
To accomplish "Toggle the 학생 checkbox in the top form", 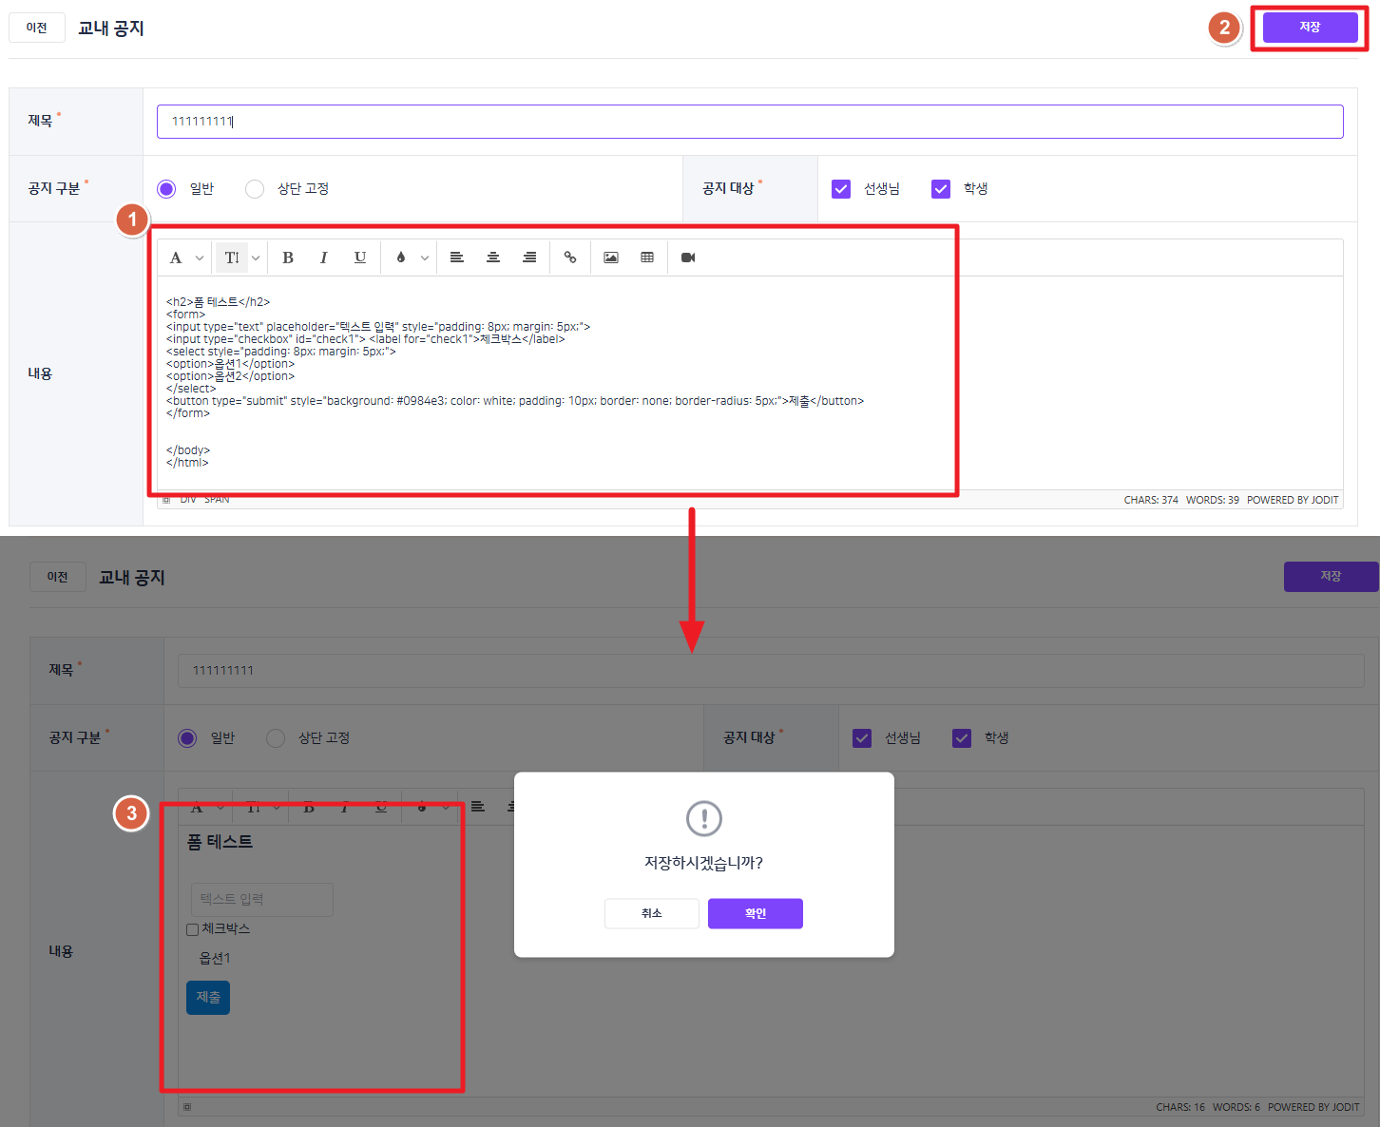I will click(941, 189).
